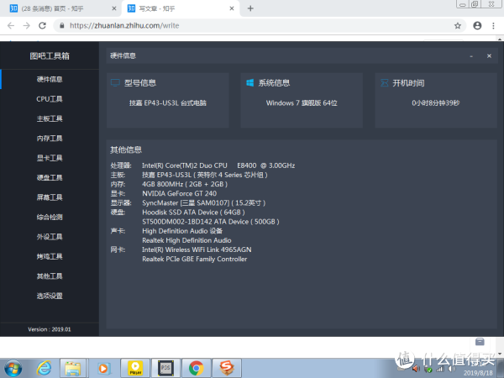Focus the zhuanlan.zhihu.com address bar
The width and height of the screenshot is (504, 378).
tap(260, 26)
